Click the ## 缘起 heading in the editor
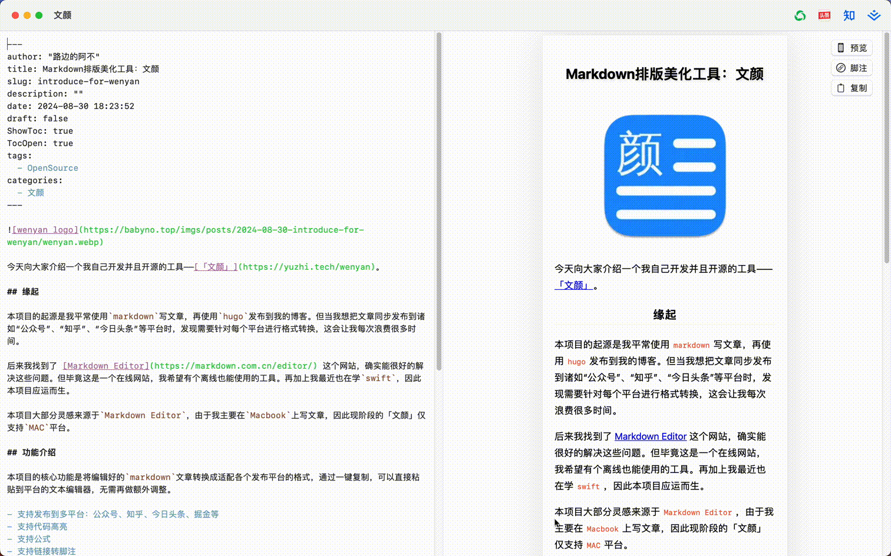891x556 pixels. click(x=23, y=292)
